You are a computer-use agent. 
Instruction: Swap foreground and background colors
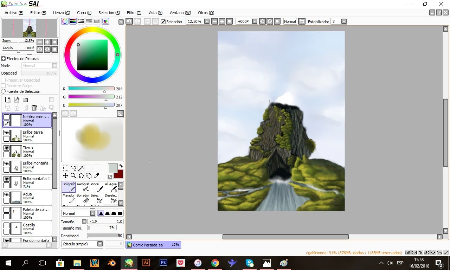pyautogui.click(x=121, y=166)
